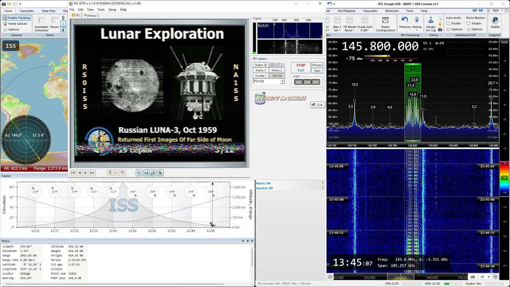This screenshot has width=510, height=287.
Task: Go to previous image in RX-SSTV
Action: 79,173
